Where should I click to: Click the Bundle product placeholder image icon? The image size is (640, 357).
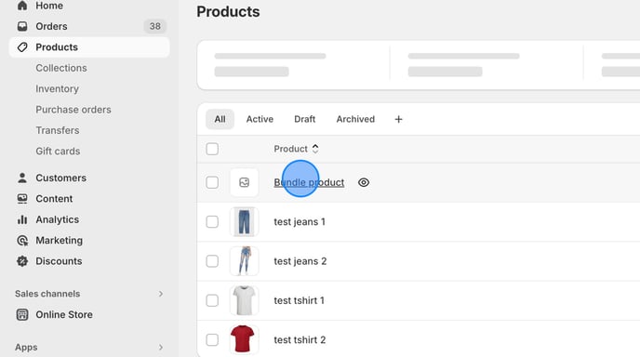coord(244,182)
